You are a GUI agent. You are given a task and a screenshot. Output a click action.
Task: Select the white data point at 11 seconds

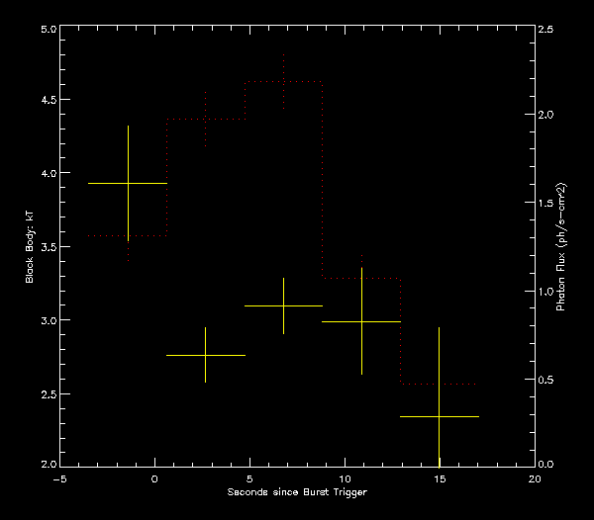pyautogui.click(x=361, y=321)
